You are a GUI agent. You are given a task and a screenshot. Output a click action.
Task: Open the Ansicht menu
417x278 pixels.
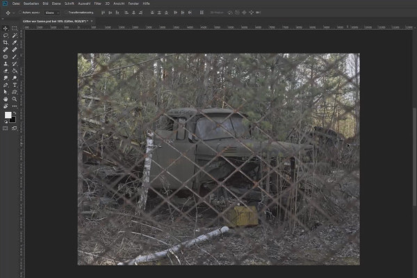click(119, 3)
